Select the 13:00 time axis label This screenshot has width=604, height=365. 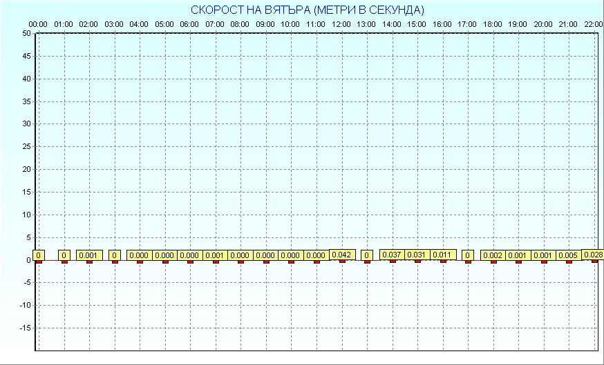(x=366, y=24)
